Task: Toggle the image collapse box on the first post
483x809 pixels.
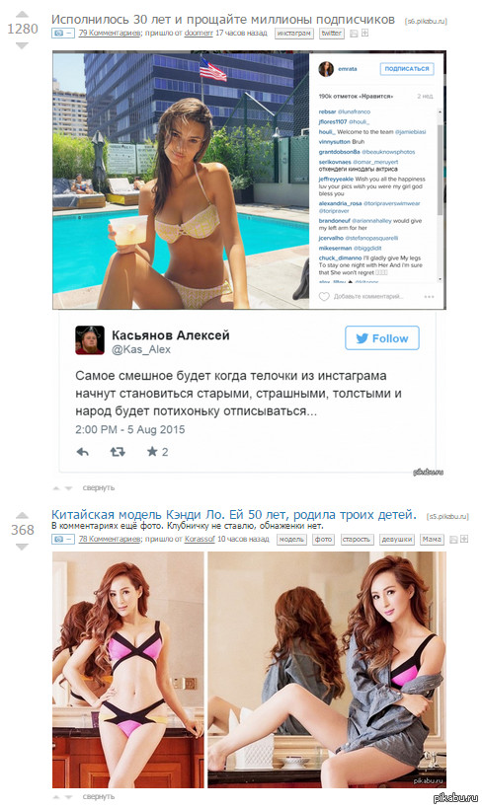Action: click(62, 33)
